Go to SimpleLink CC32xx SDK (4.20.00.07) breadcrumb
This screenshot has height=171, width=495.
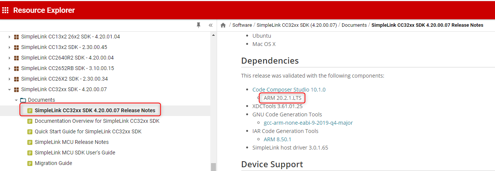coord(297,25)
